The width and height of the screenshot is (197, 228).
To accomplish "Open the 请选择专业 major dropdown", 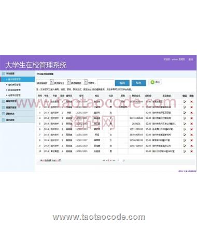I will coord(68,82).
